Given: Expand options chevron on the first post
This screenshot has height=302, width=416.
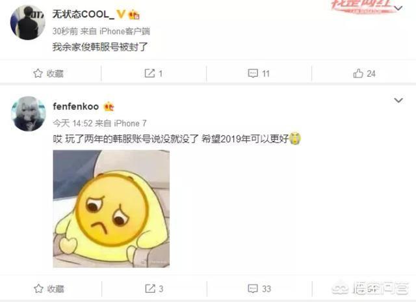Looking at the screenshot, I should 398,8.
